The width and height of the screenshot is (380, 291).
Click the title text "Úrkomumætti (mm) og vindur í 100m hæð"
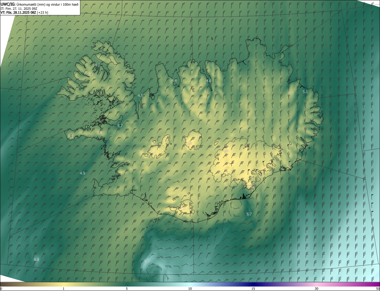[48, 4]
